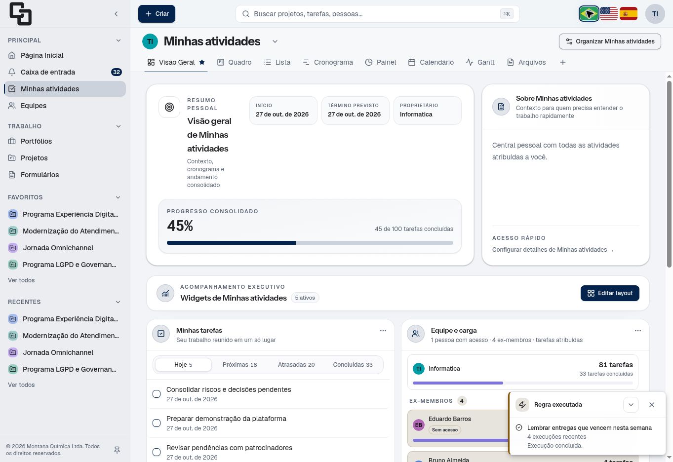Open Equipe e carga widget options menu
673x462 pixels.
pos(638,331)
